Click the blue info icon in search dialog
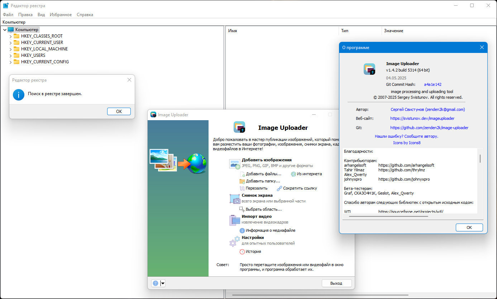The height and width of the screenshot is (299, 497). click(x=18, y=94)
